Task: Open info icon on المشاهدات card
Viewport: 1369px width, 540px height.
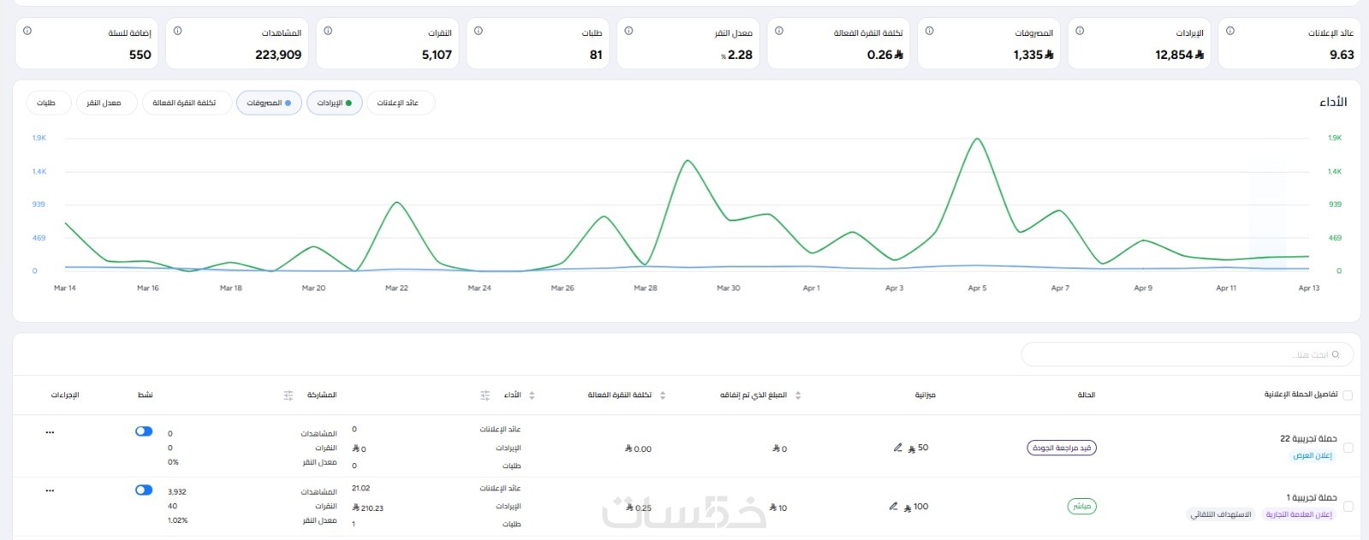Action: pyautogui.click(x=177, y=31)
